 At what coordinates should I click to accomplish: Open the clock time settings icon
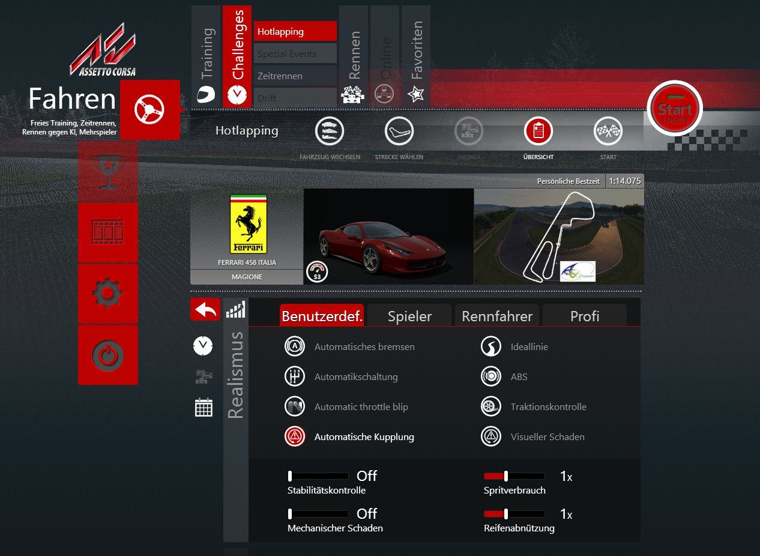click(203, 346)
